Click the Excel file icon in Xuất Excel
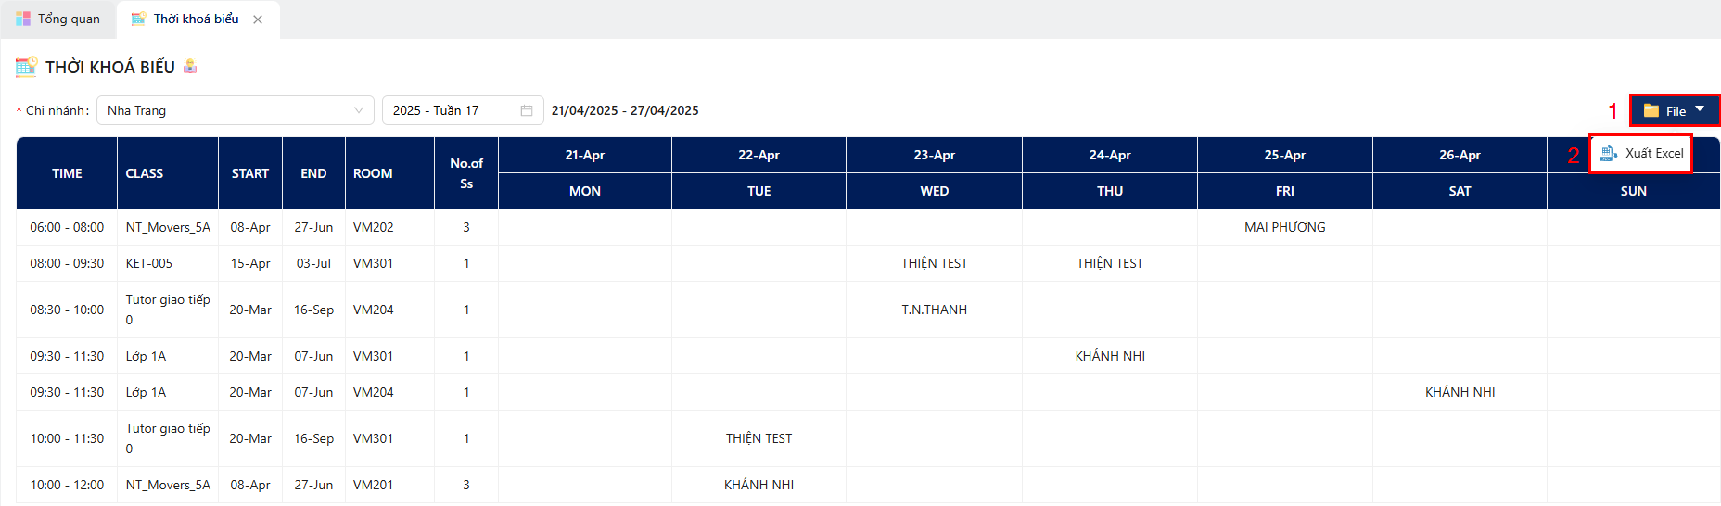 point(1609,153)
